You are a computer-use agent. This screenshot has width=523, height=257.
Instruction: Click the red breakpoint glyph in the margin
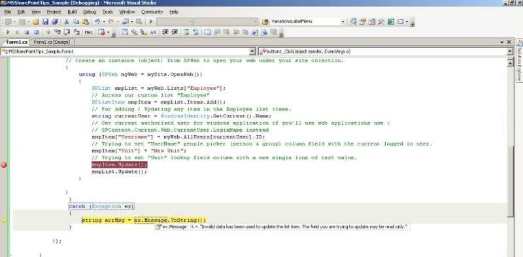4,164
